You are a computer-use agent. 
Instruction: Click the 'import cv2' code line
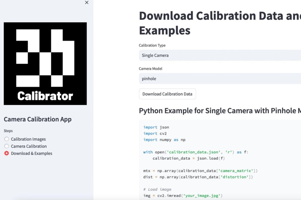(155, 133)
